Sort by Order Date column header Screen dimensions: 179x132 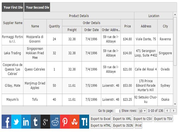(x=91, y=30)
